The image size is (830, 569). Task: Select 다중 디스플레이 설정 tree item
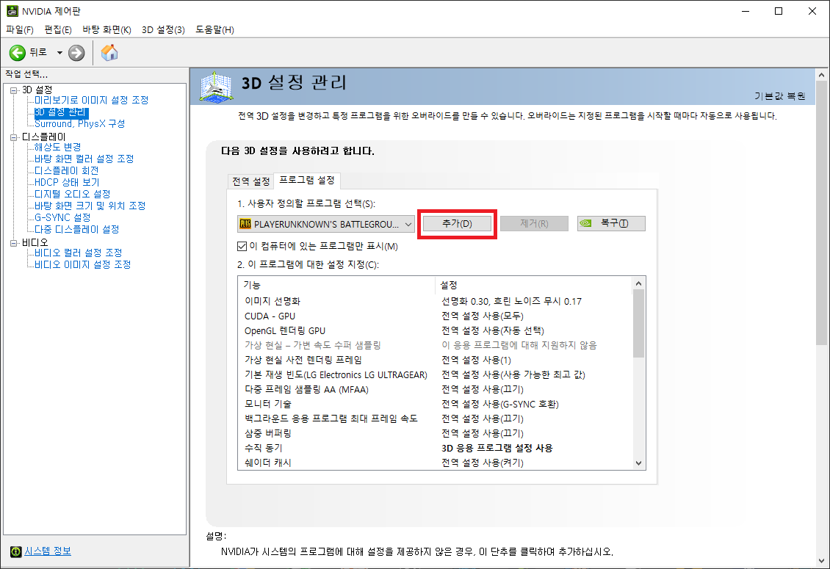(x=76, y=229)
